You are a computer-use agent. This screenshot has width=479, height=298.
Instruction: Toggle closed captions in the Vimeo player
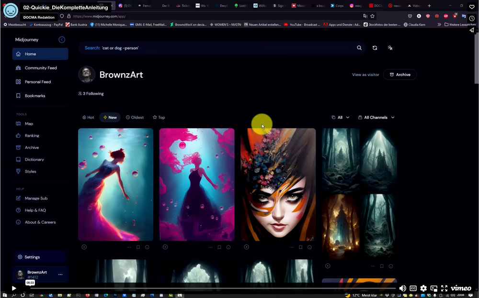pos(413,288)
